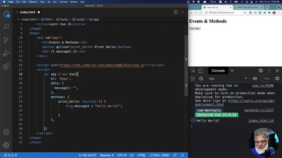Split the editor to the right

[176, 12]
